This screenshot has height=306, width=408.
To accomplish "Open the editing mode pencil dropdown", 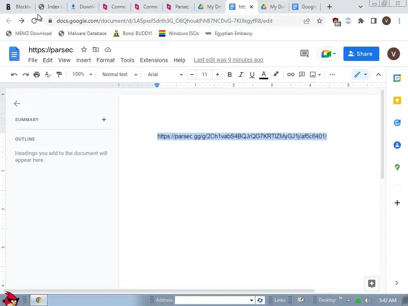I will click(360, 75).
